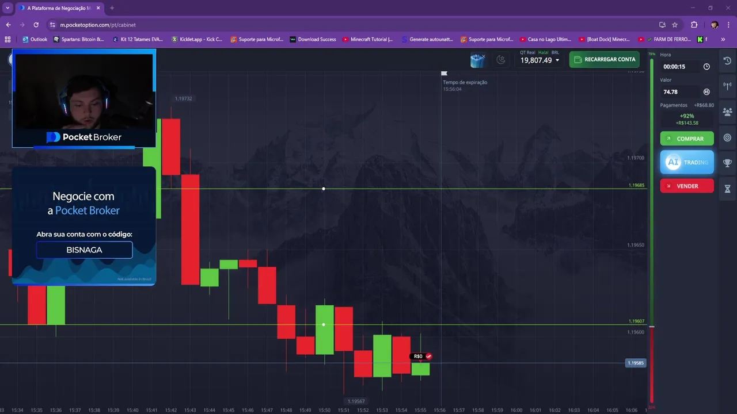
Task: Open the Kicklet.app bookmark
Action: coord(197,40)
